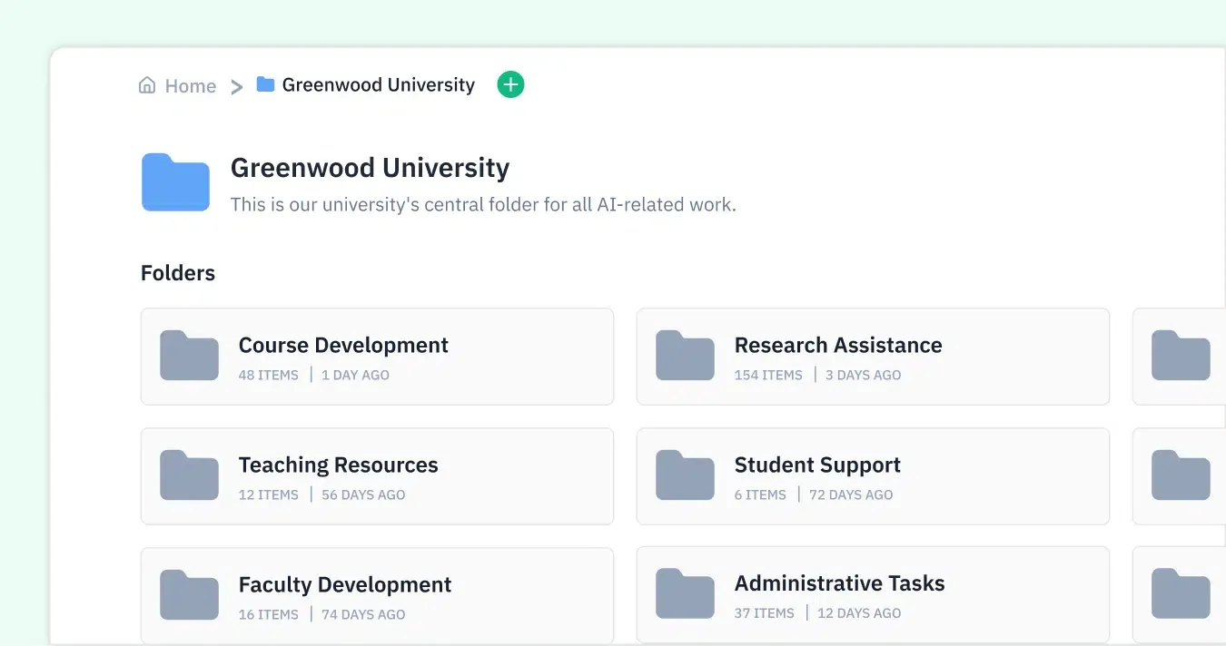Click the Teaching Resources folder icon
The image size is (1226, 646).
189,475
